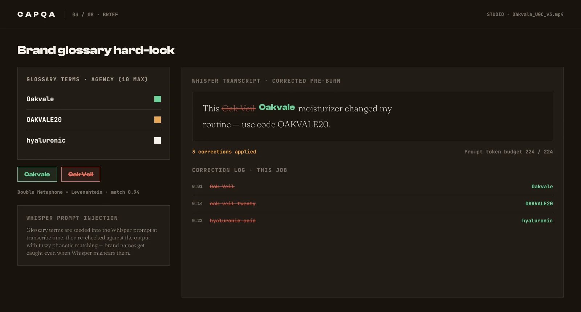Click the Double Metaphone + Levenshtein match label

click(78, 192)
